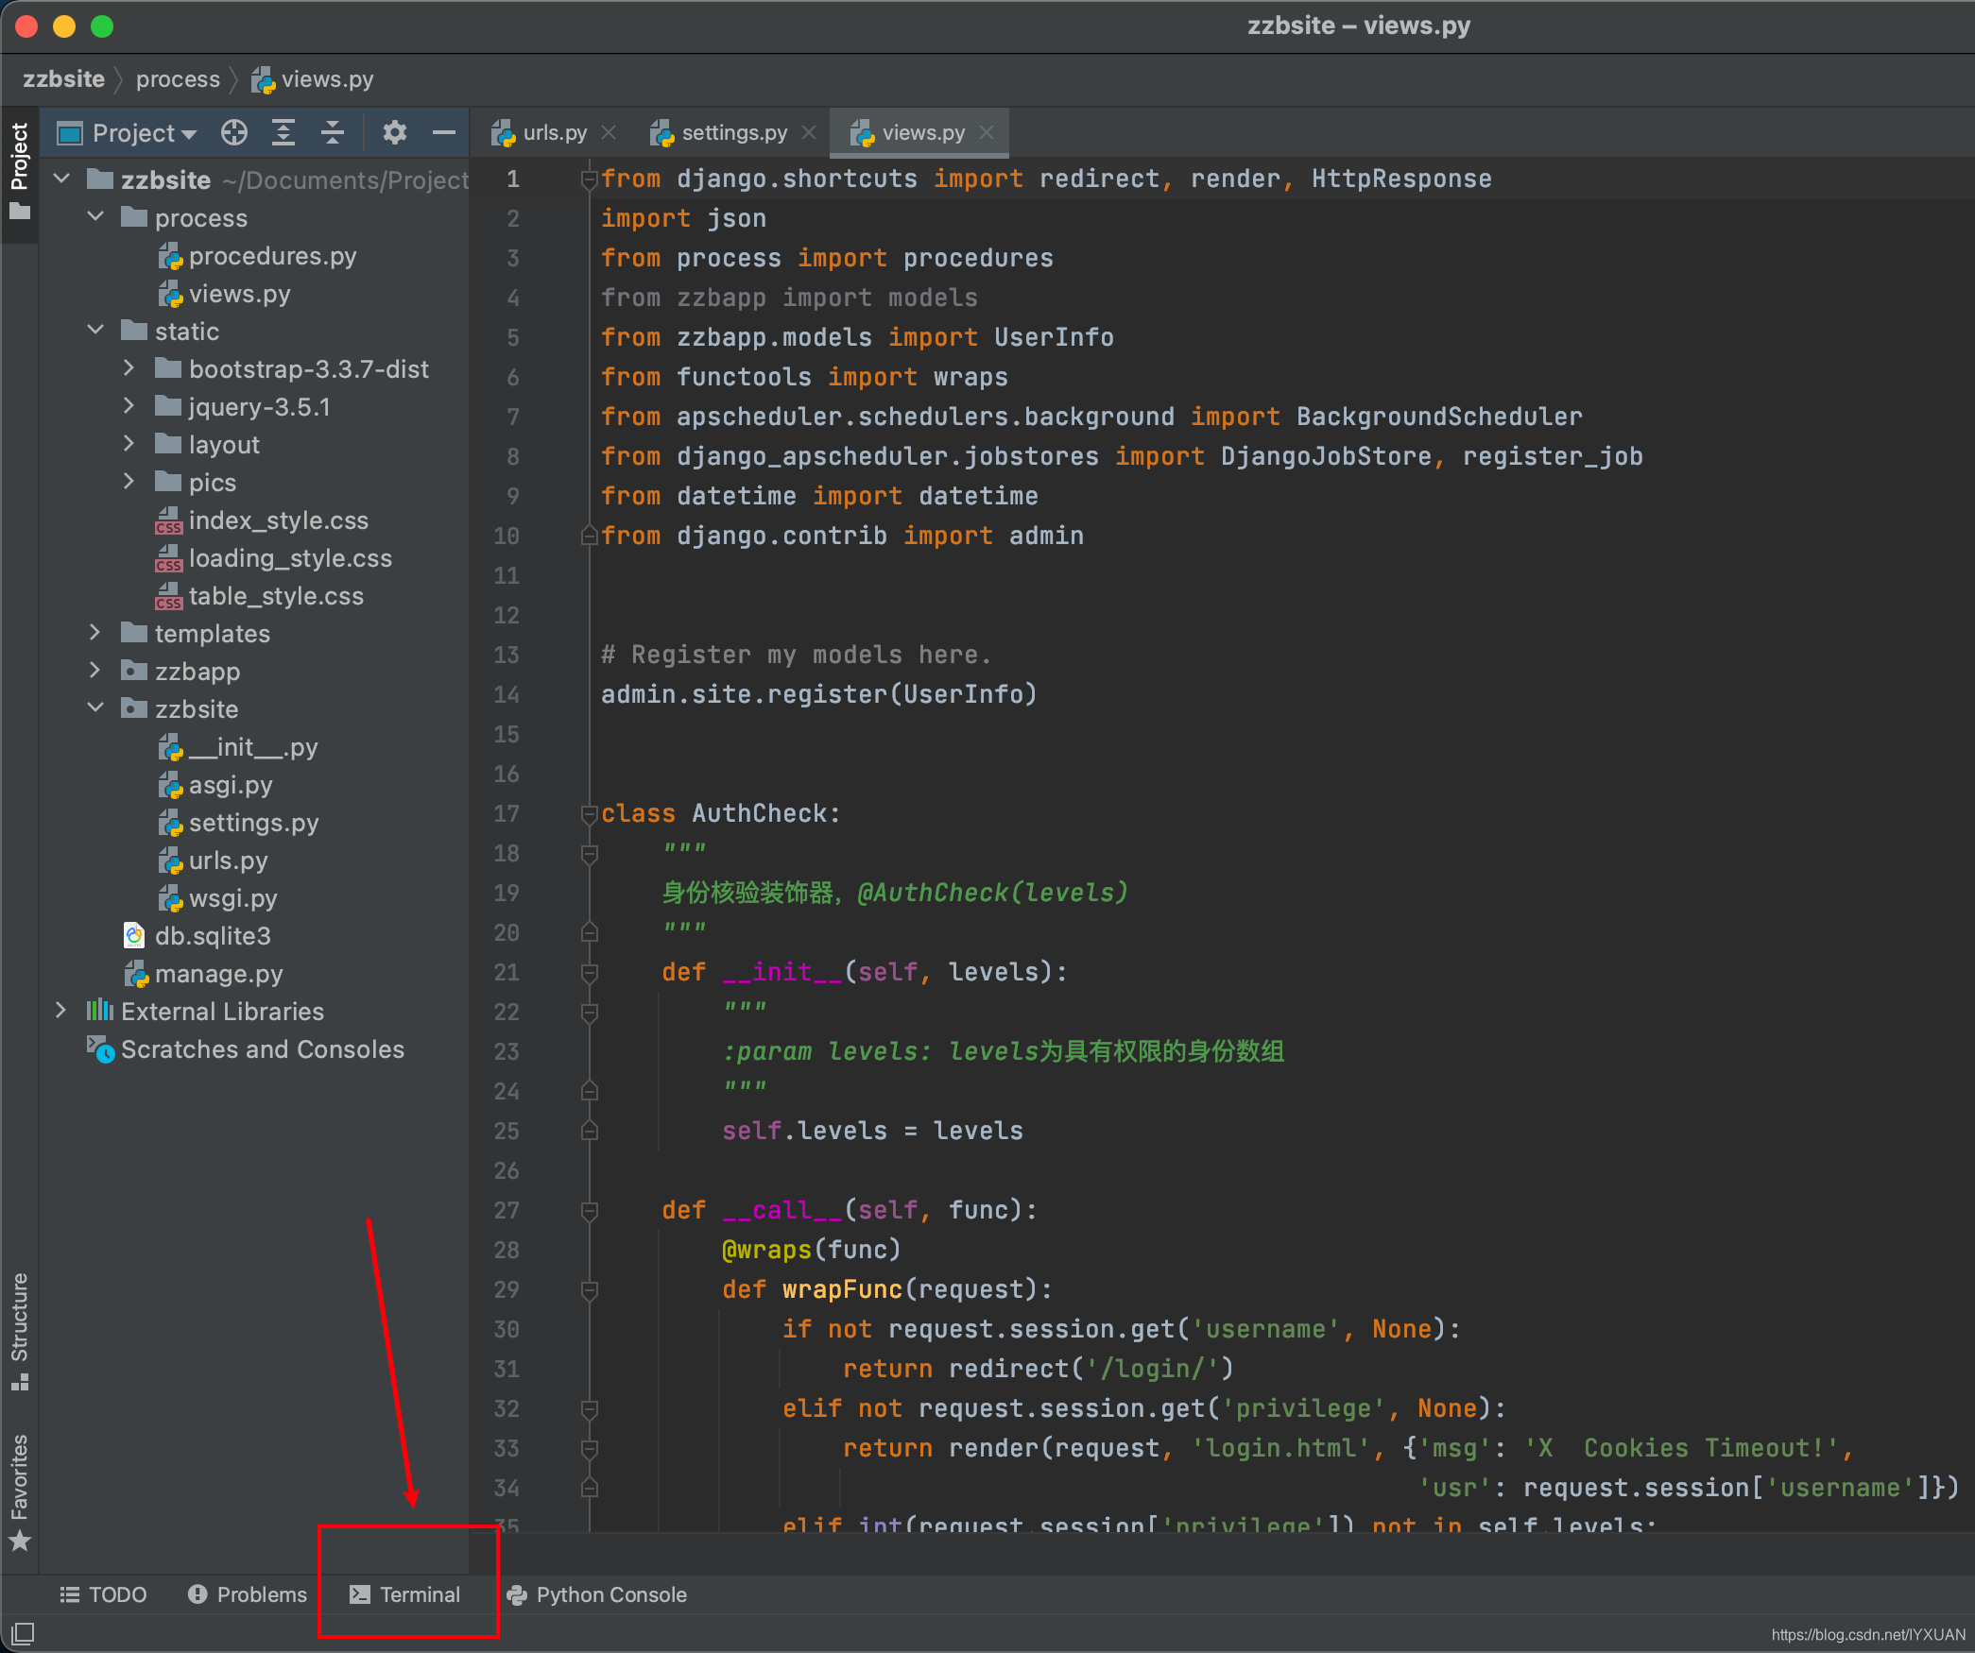Select urls.py in project tree
The height and width of the screenshot is (1653, 1975).
point(213,861)
